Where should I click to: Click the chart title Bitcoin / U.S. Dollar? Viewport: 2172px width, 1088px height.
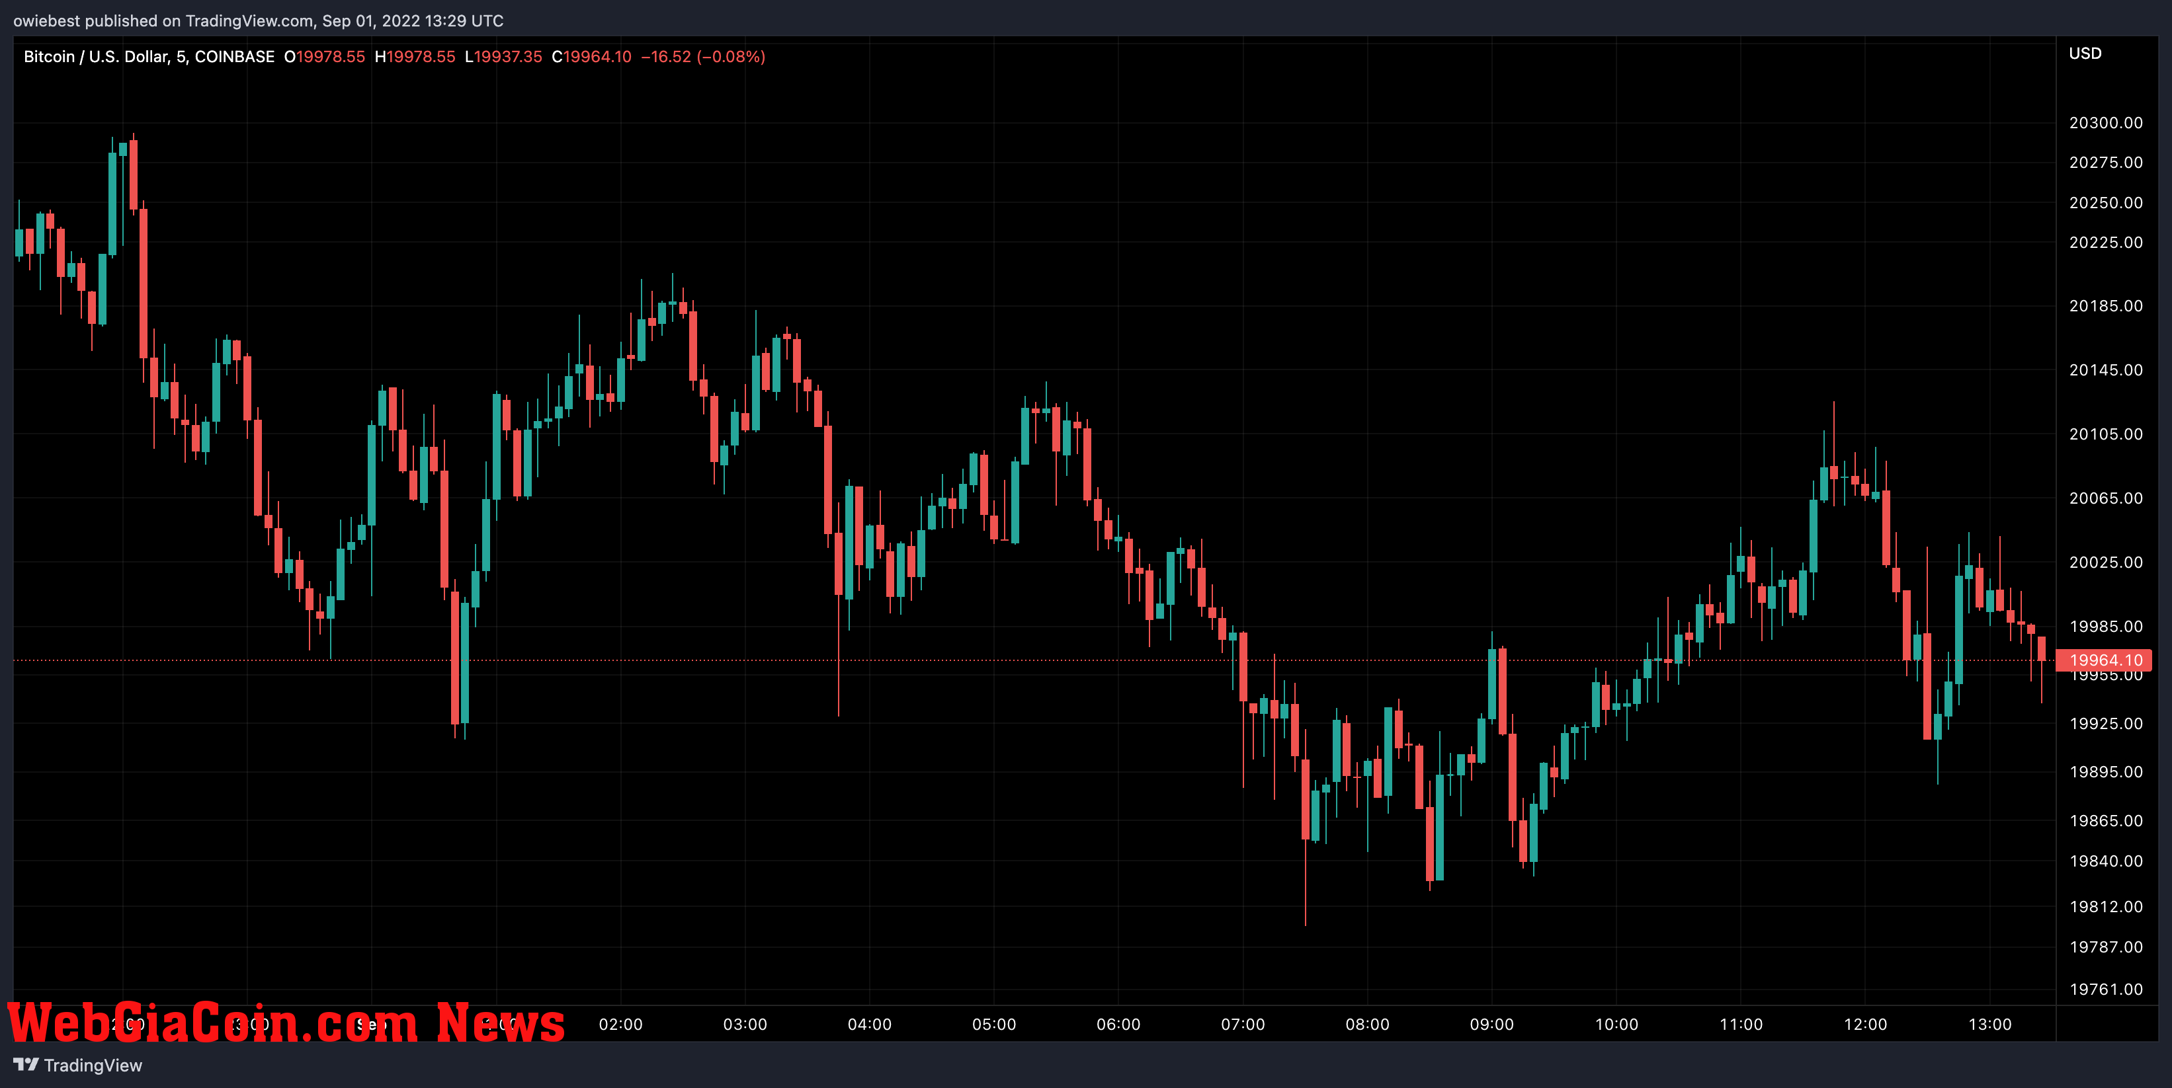tap(95, 56)
